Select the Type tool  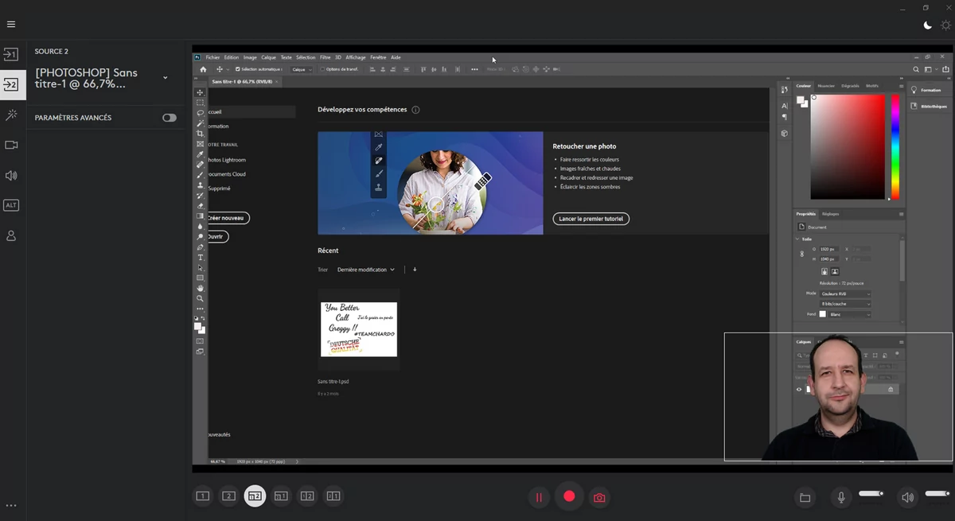point(201,258)
